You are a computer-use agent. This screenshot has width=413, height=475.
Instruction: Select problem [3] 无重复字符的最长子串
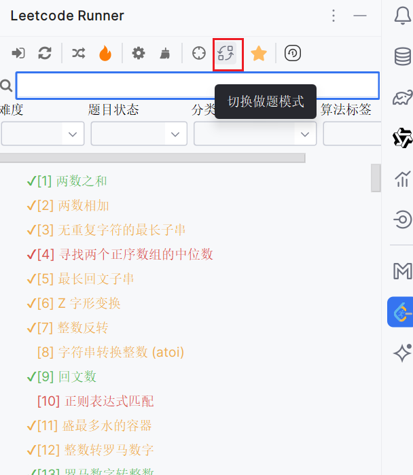(x=106, y=230)
